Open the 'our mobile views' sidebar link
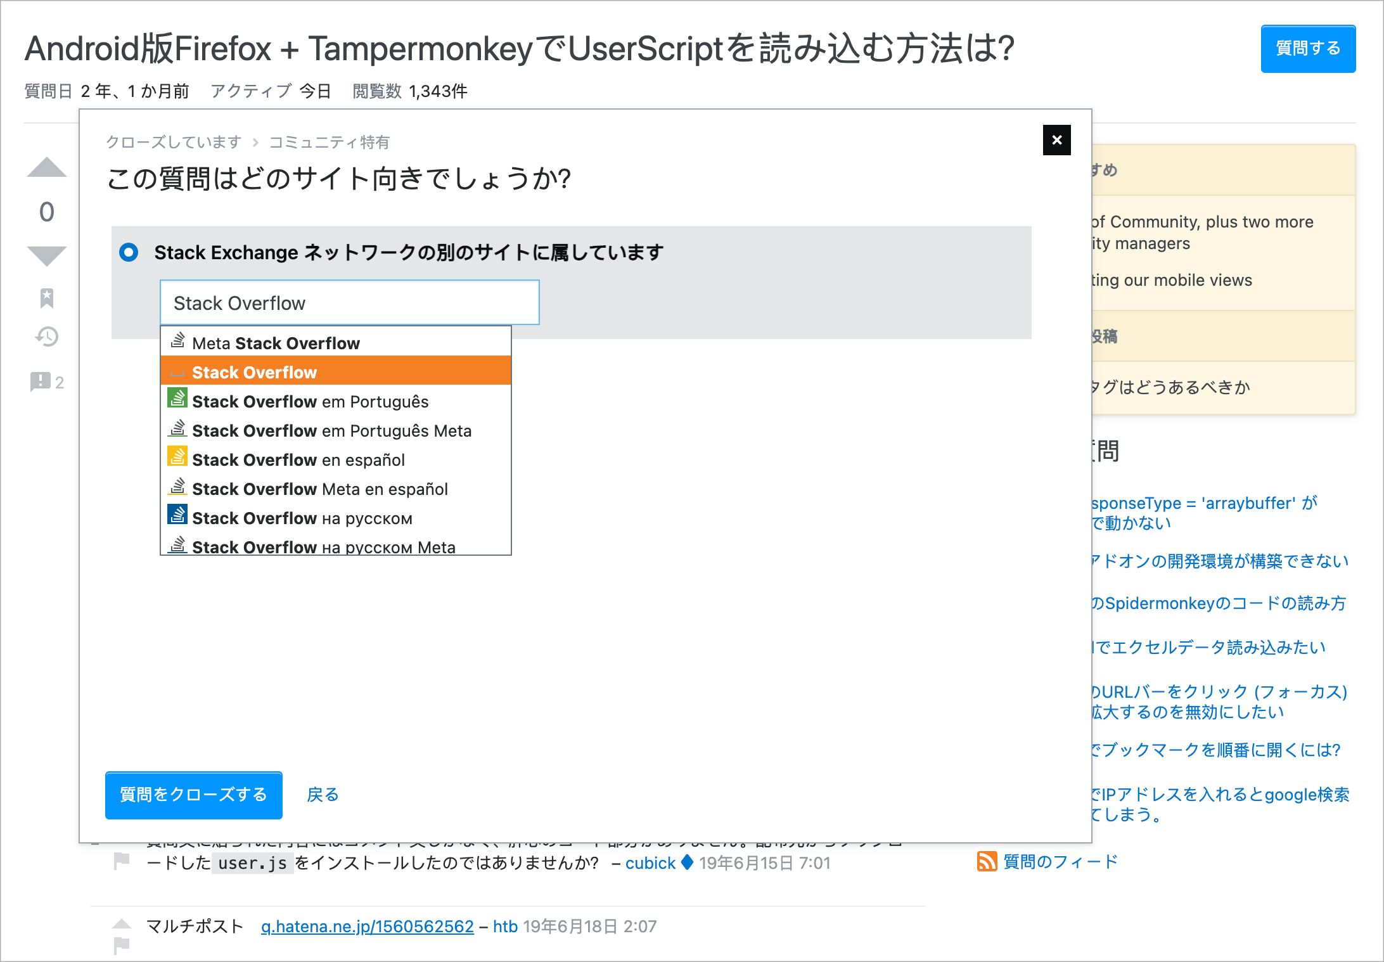Image resolution: width=1384 pixels, height=962 pixels. 1171,280
